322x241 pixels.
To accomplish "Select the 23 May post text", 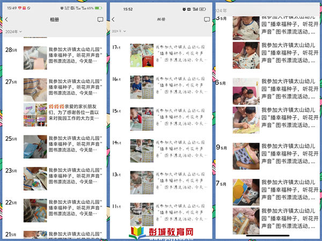I will [x=75, y=176].
